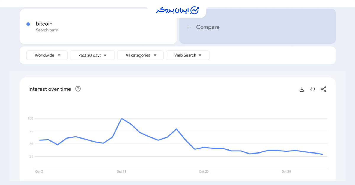The width and height of the screenshot is (355, 185).
Task: Click the 100 value on the chart axis
Action: pyautogui.click(x=30, y=118)
